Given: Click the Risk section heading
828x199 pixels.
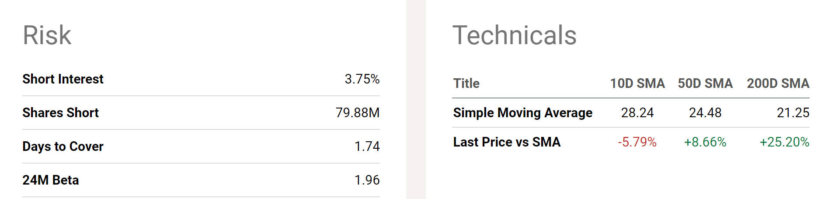Looking at the screenshot, I should 47,35.
